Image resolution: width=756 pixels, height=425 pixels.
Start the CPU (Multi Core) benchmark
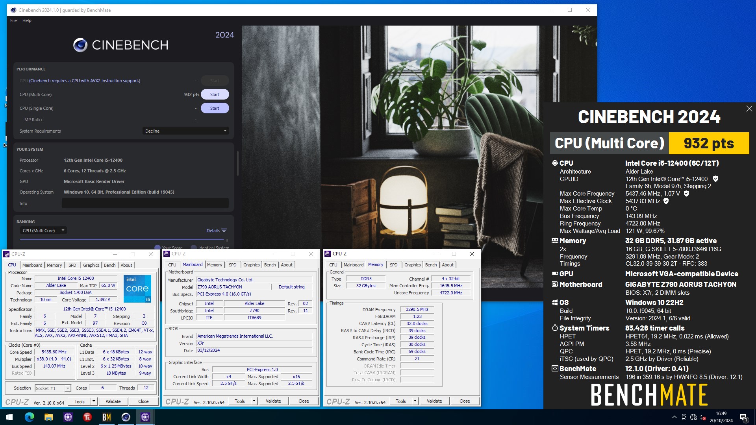click(215, 94)
